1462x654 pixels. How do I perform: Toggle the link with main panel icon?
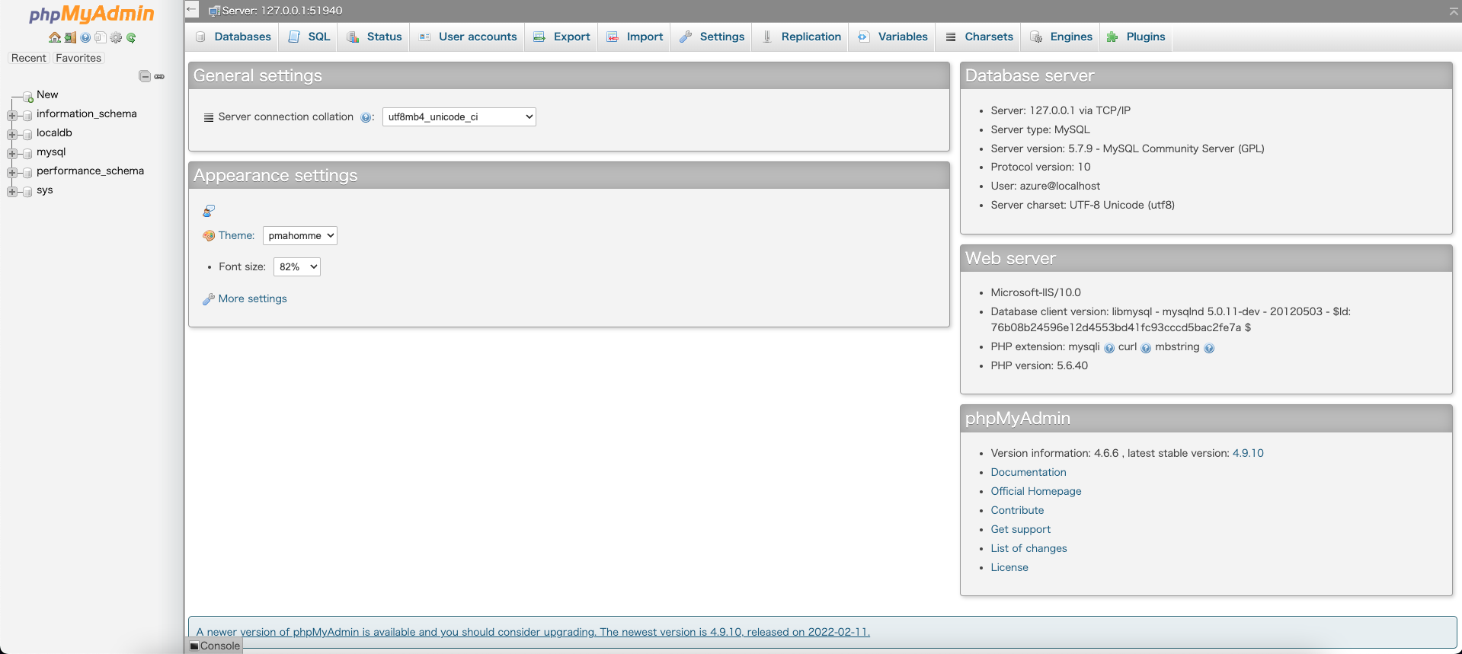tap(159, 76)
